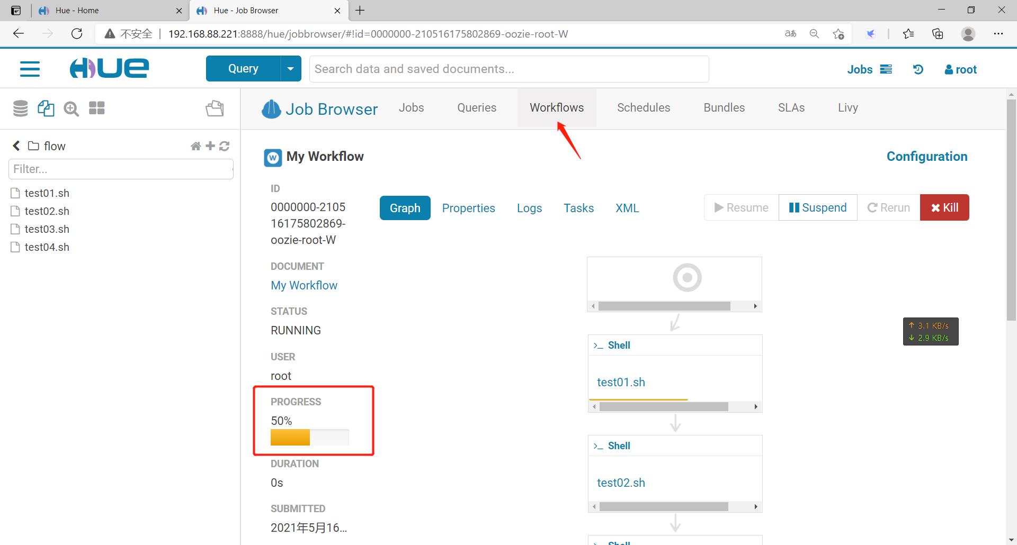Switch to the Bundles tab

click(x=724, y=107)
